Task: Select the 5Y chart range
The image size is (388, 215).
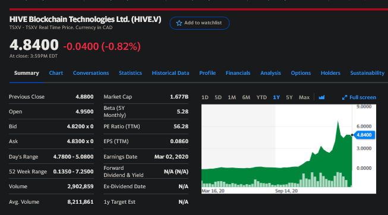Action: pos(289,97)
